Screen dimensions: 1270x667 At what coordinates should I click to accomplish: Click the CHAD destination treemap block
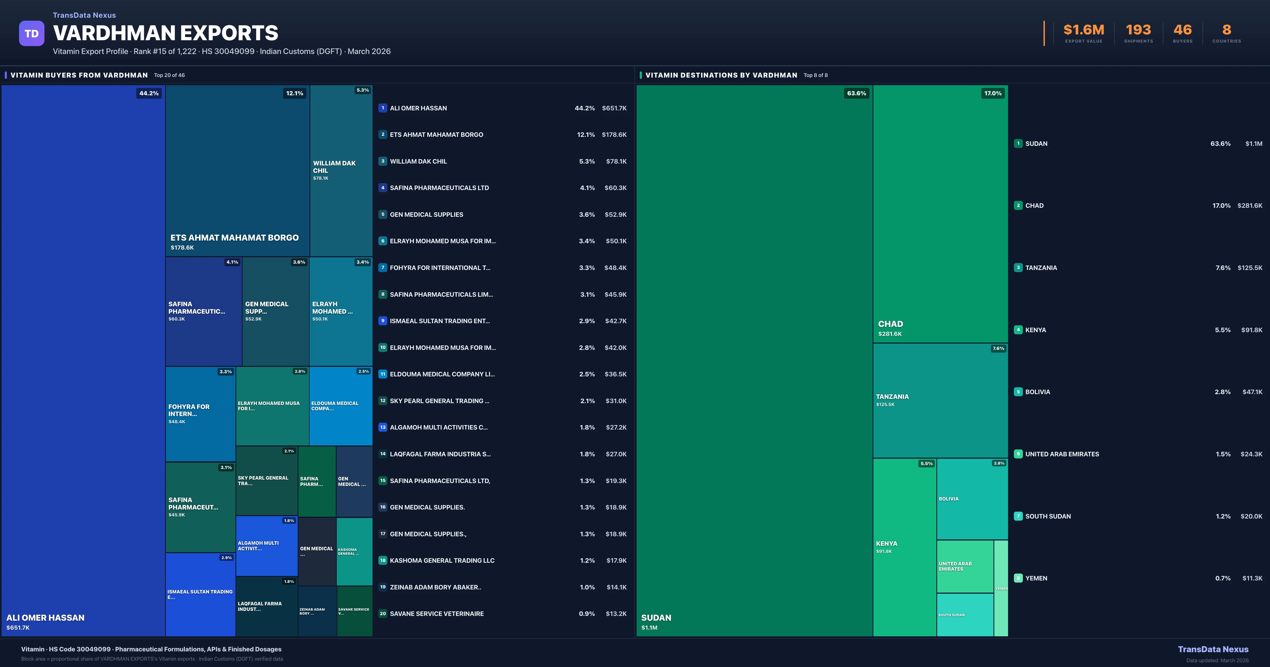point(940,213)
